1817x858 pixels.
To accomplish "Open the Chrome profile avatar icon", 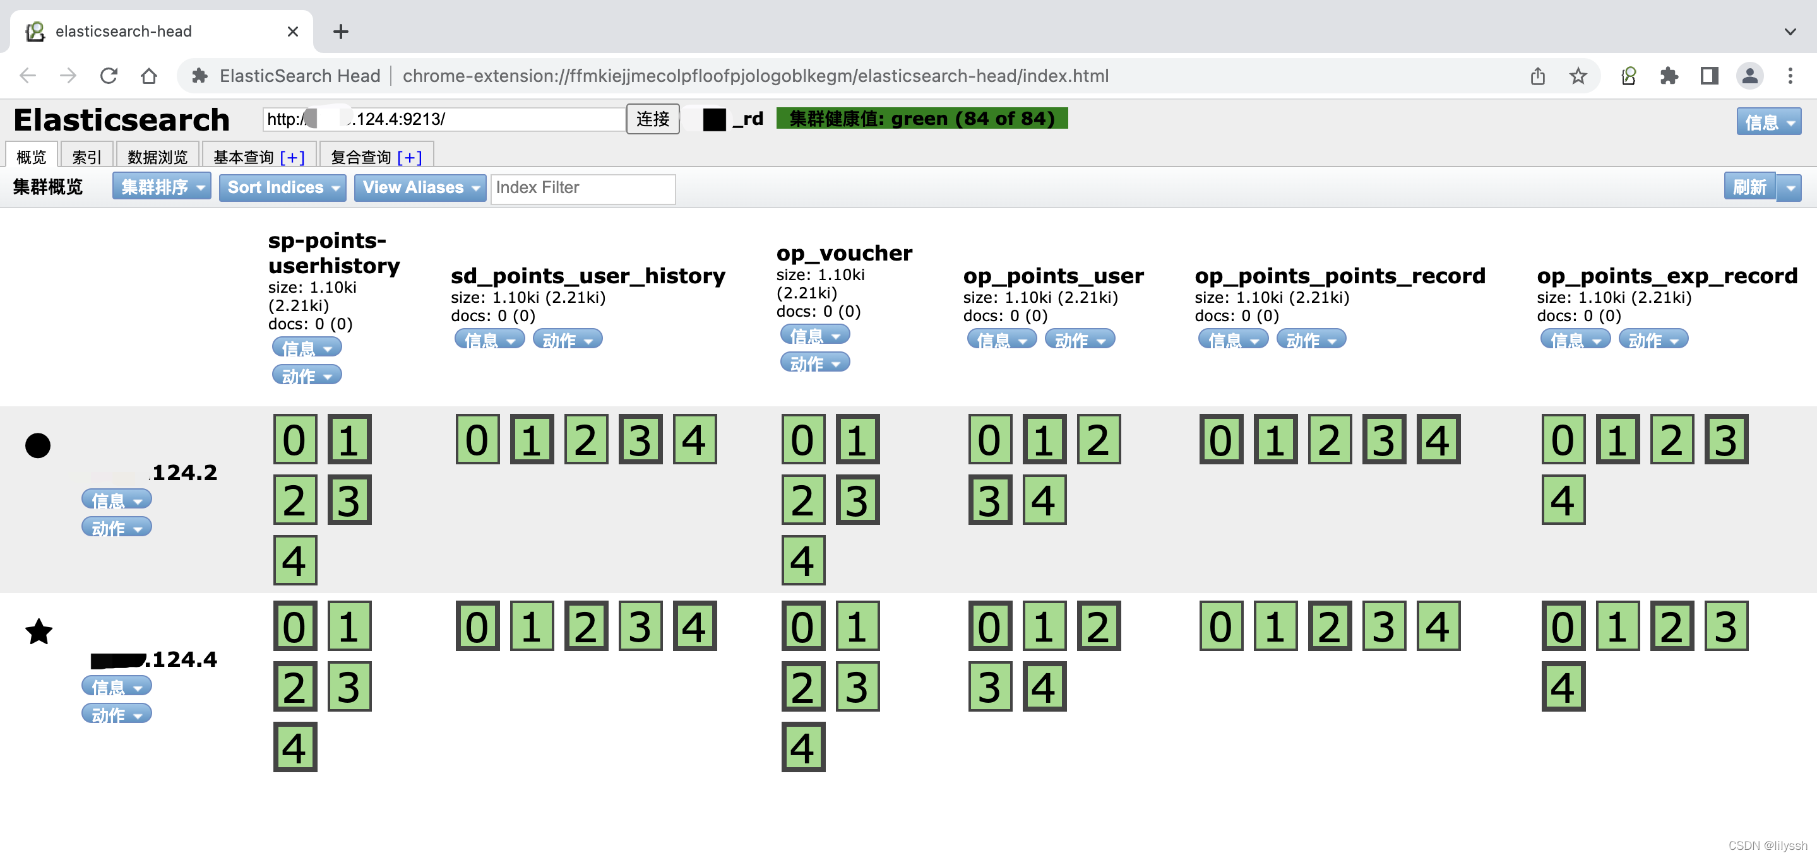I will coord(1749,76).
